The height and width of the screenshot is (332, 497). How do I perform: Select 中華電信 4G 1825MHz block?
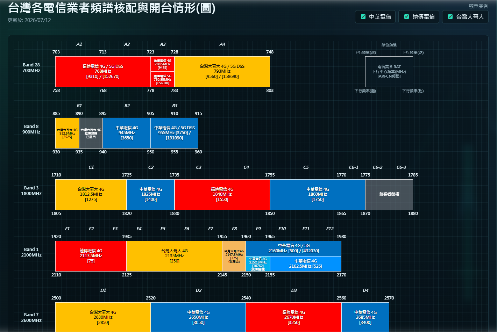click(151, 195)
